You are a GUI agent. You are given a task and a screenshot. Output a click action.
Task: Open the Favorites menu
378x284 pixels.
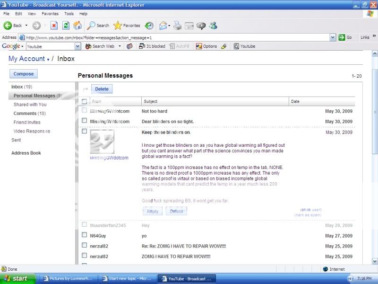[50, 14]
